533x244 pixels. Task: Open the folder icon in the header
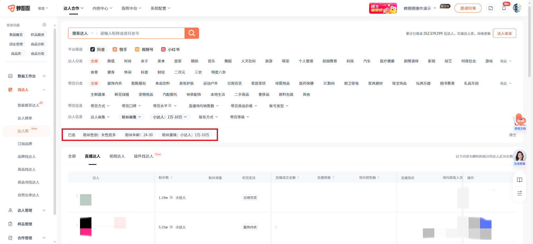(491, 8)
